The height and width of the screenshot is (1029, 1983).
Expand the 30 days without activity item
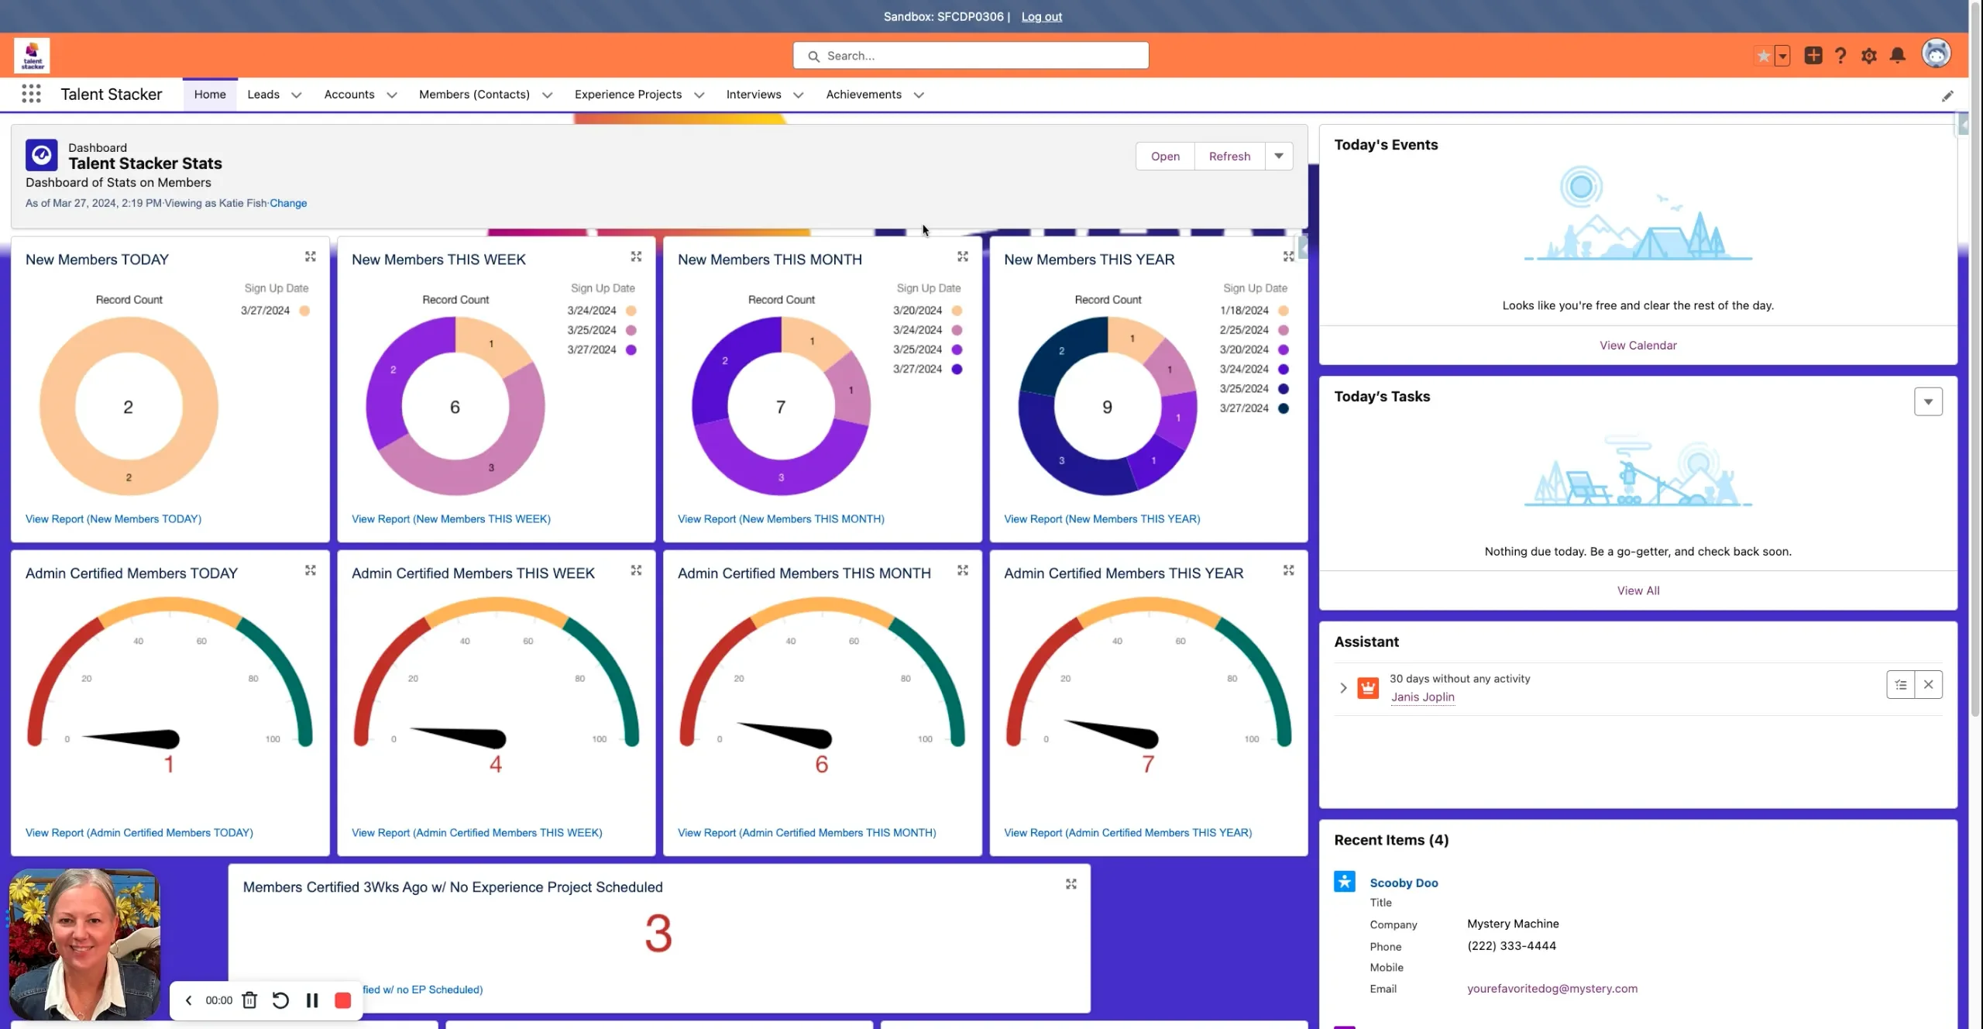point(1343,688)
